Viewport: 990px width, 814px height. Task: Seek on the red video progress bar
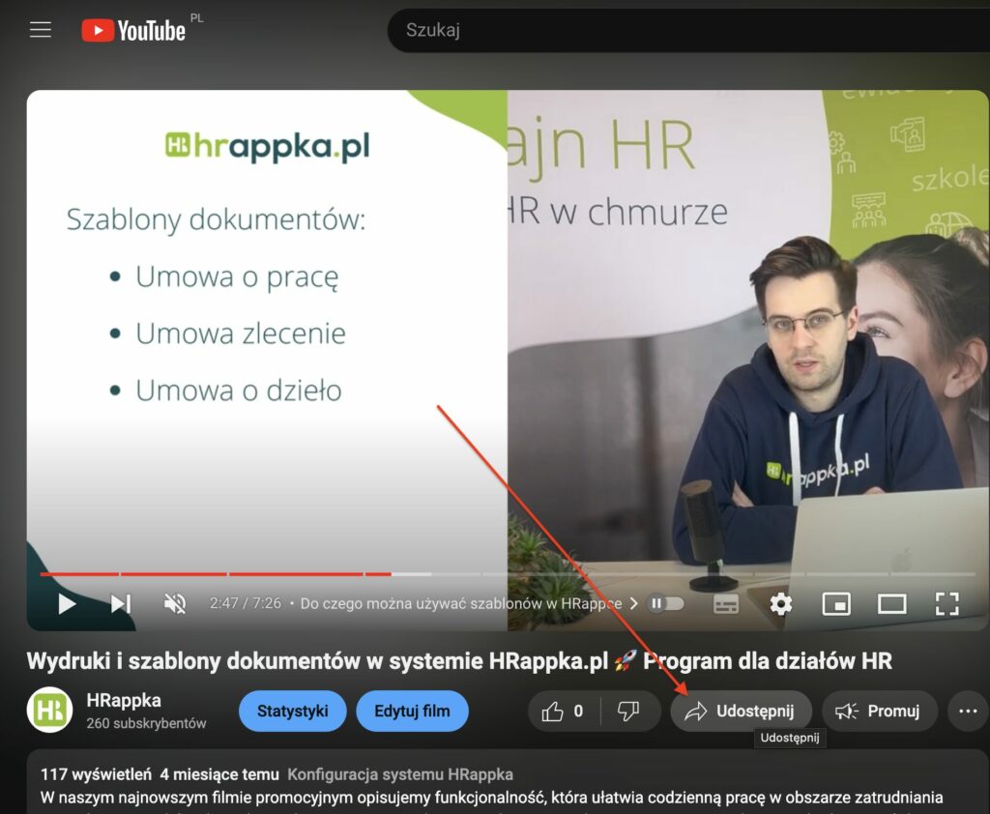point(290,574)
